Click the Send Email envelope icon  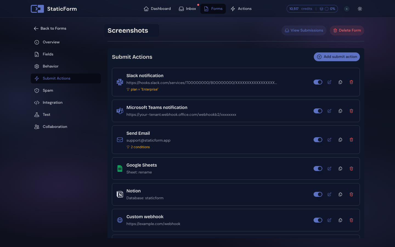[120, 140]
